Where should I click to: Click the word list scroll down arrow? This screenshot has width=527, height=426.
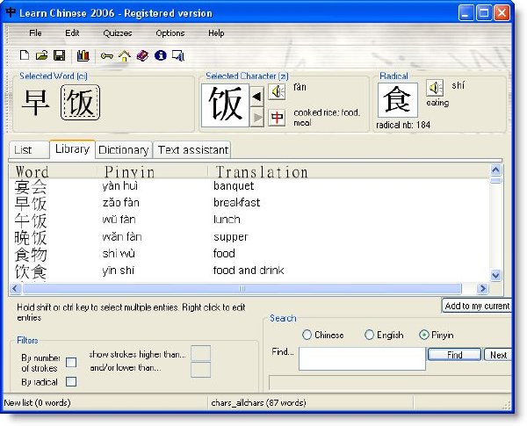tap(495, 276)
